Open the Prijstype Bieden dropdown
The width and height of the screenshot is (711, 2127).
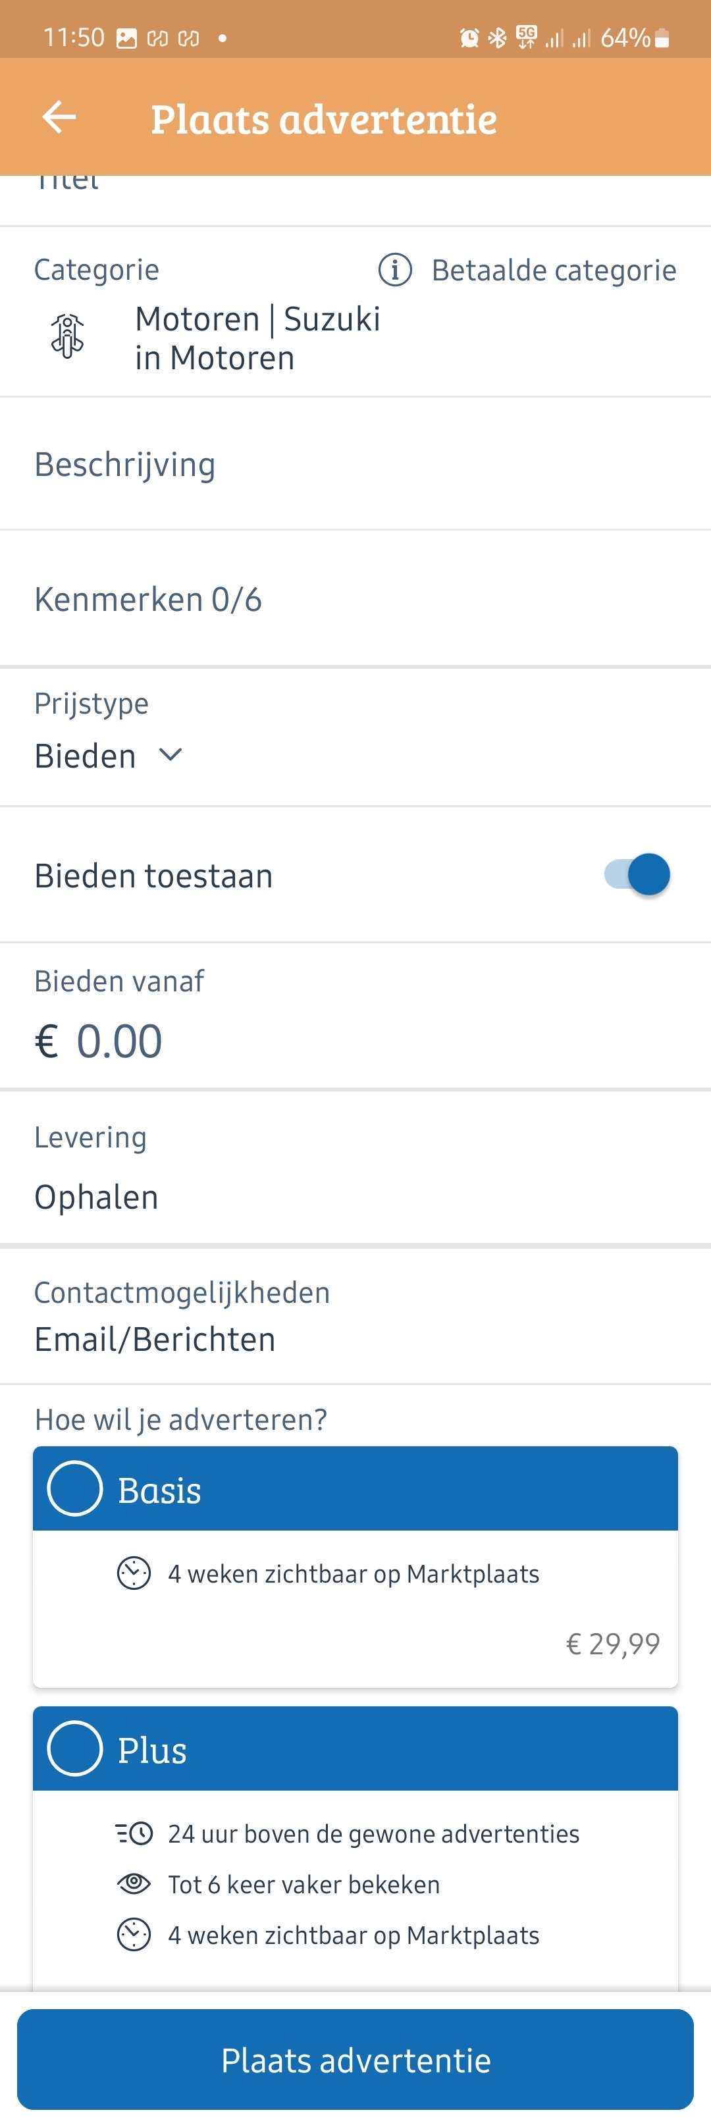pyautogui.click(x=108, y=756)
